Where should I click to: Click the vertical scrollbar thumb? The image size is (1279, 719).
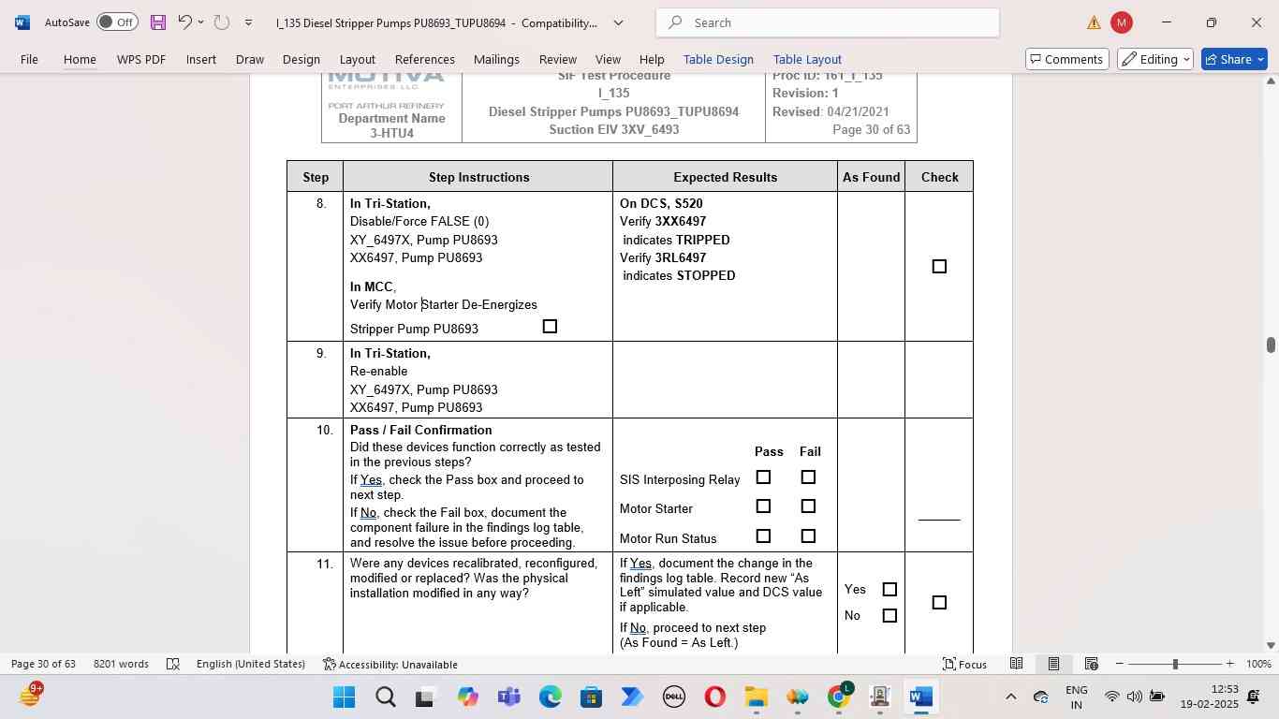pos(1271,345)
